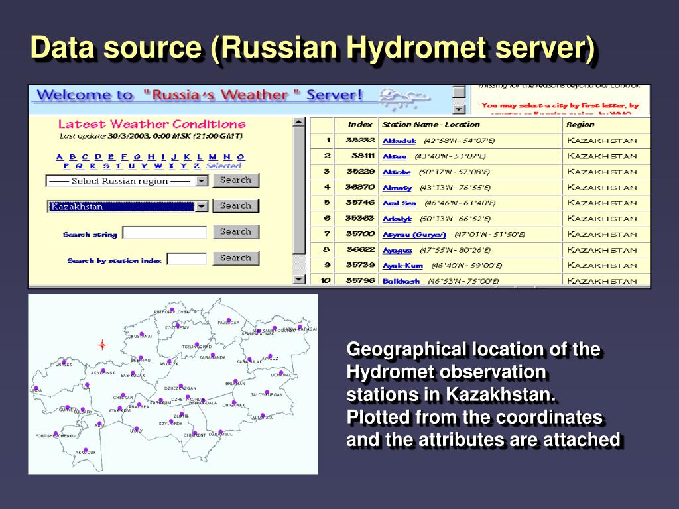Open the Akkuduk station link

coord(399,141)
